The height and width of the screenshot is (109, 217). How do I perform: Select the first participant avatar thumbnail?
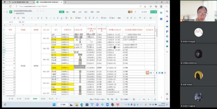click(x=198, y=32)
